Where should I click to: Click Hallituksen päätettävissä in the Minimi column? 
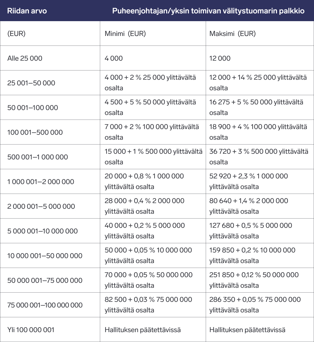[143, 330]
